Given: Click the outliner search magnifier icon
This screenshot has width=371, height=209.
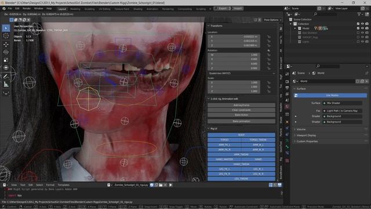Looking at the screenshot, I should pyautogui.click(x=315, y=14).
